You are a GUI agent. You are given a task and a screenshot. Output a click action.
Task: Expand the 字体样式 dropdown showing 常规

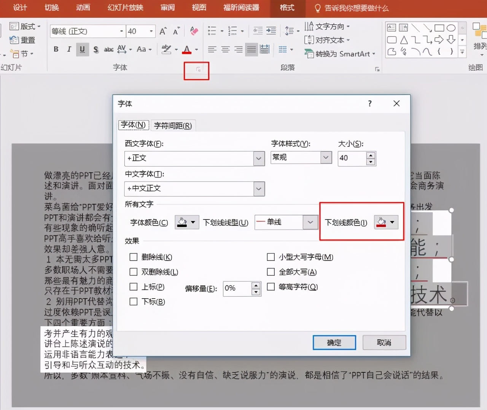pos(325,157)
